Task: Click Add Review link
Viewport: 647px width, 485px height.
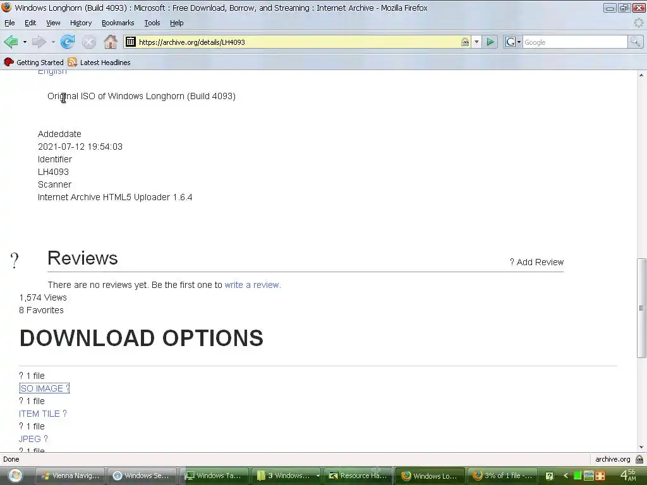Action: (536, 262)
